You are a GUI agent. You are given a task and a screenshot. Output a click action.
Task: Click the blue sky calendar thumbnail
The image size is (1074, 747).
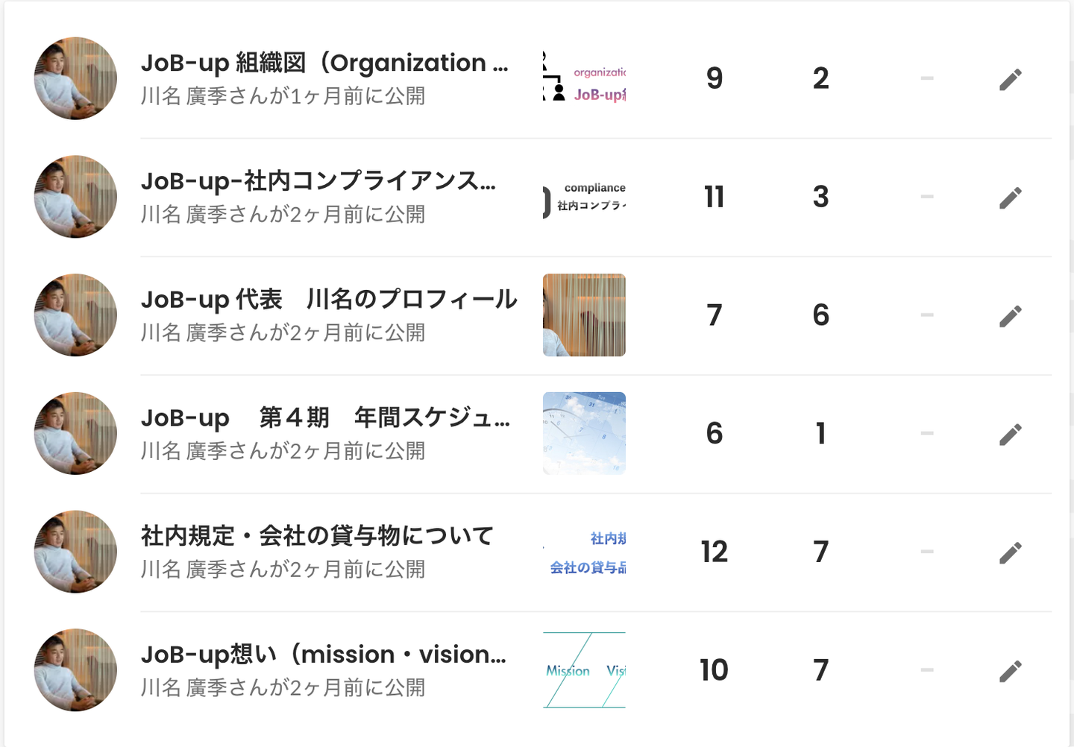point(584,433)
